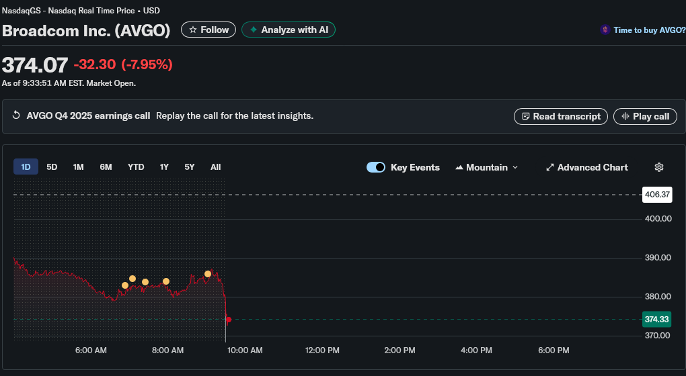Switch to the 5D time range

pos(52,167)
